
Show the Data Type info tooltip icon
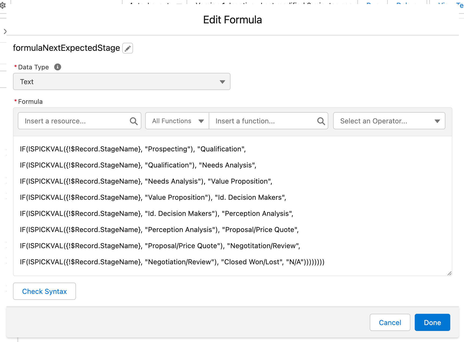pos(58,67)
